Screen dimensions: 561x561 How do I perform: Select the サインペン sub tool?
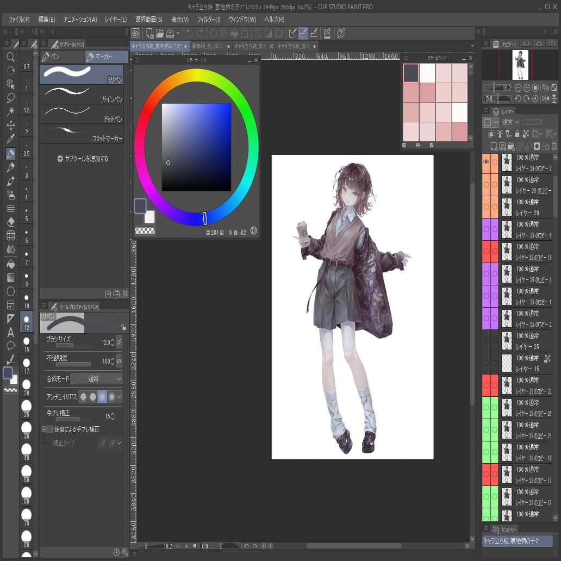click(x=82, y=95)
